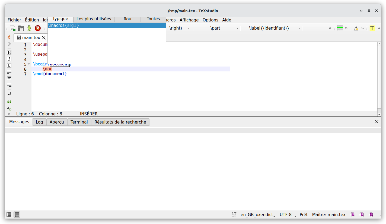Image resolution: width=386 pixels, height=224 pixels.
Task: Click bookmark 2 in the status bar
Action: point(362,214)
